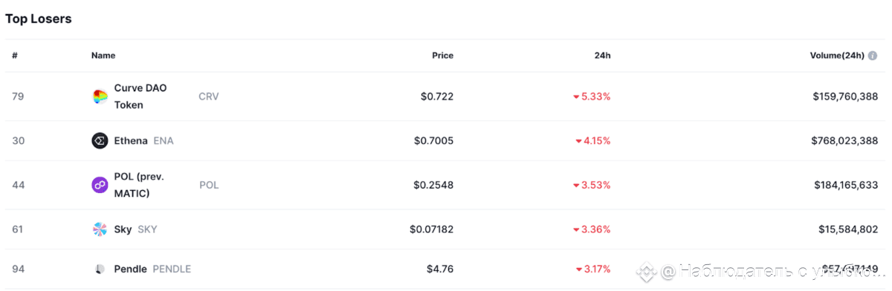Sort by the Volume(24h) column header

coord(837,56)
